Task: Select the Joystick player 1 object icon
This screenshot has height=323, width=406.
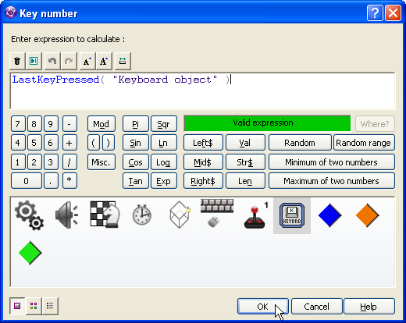Action: tap(255, 216)
